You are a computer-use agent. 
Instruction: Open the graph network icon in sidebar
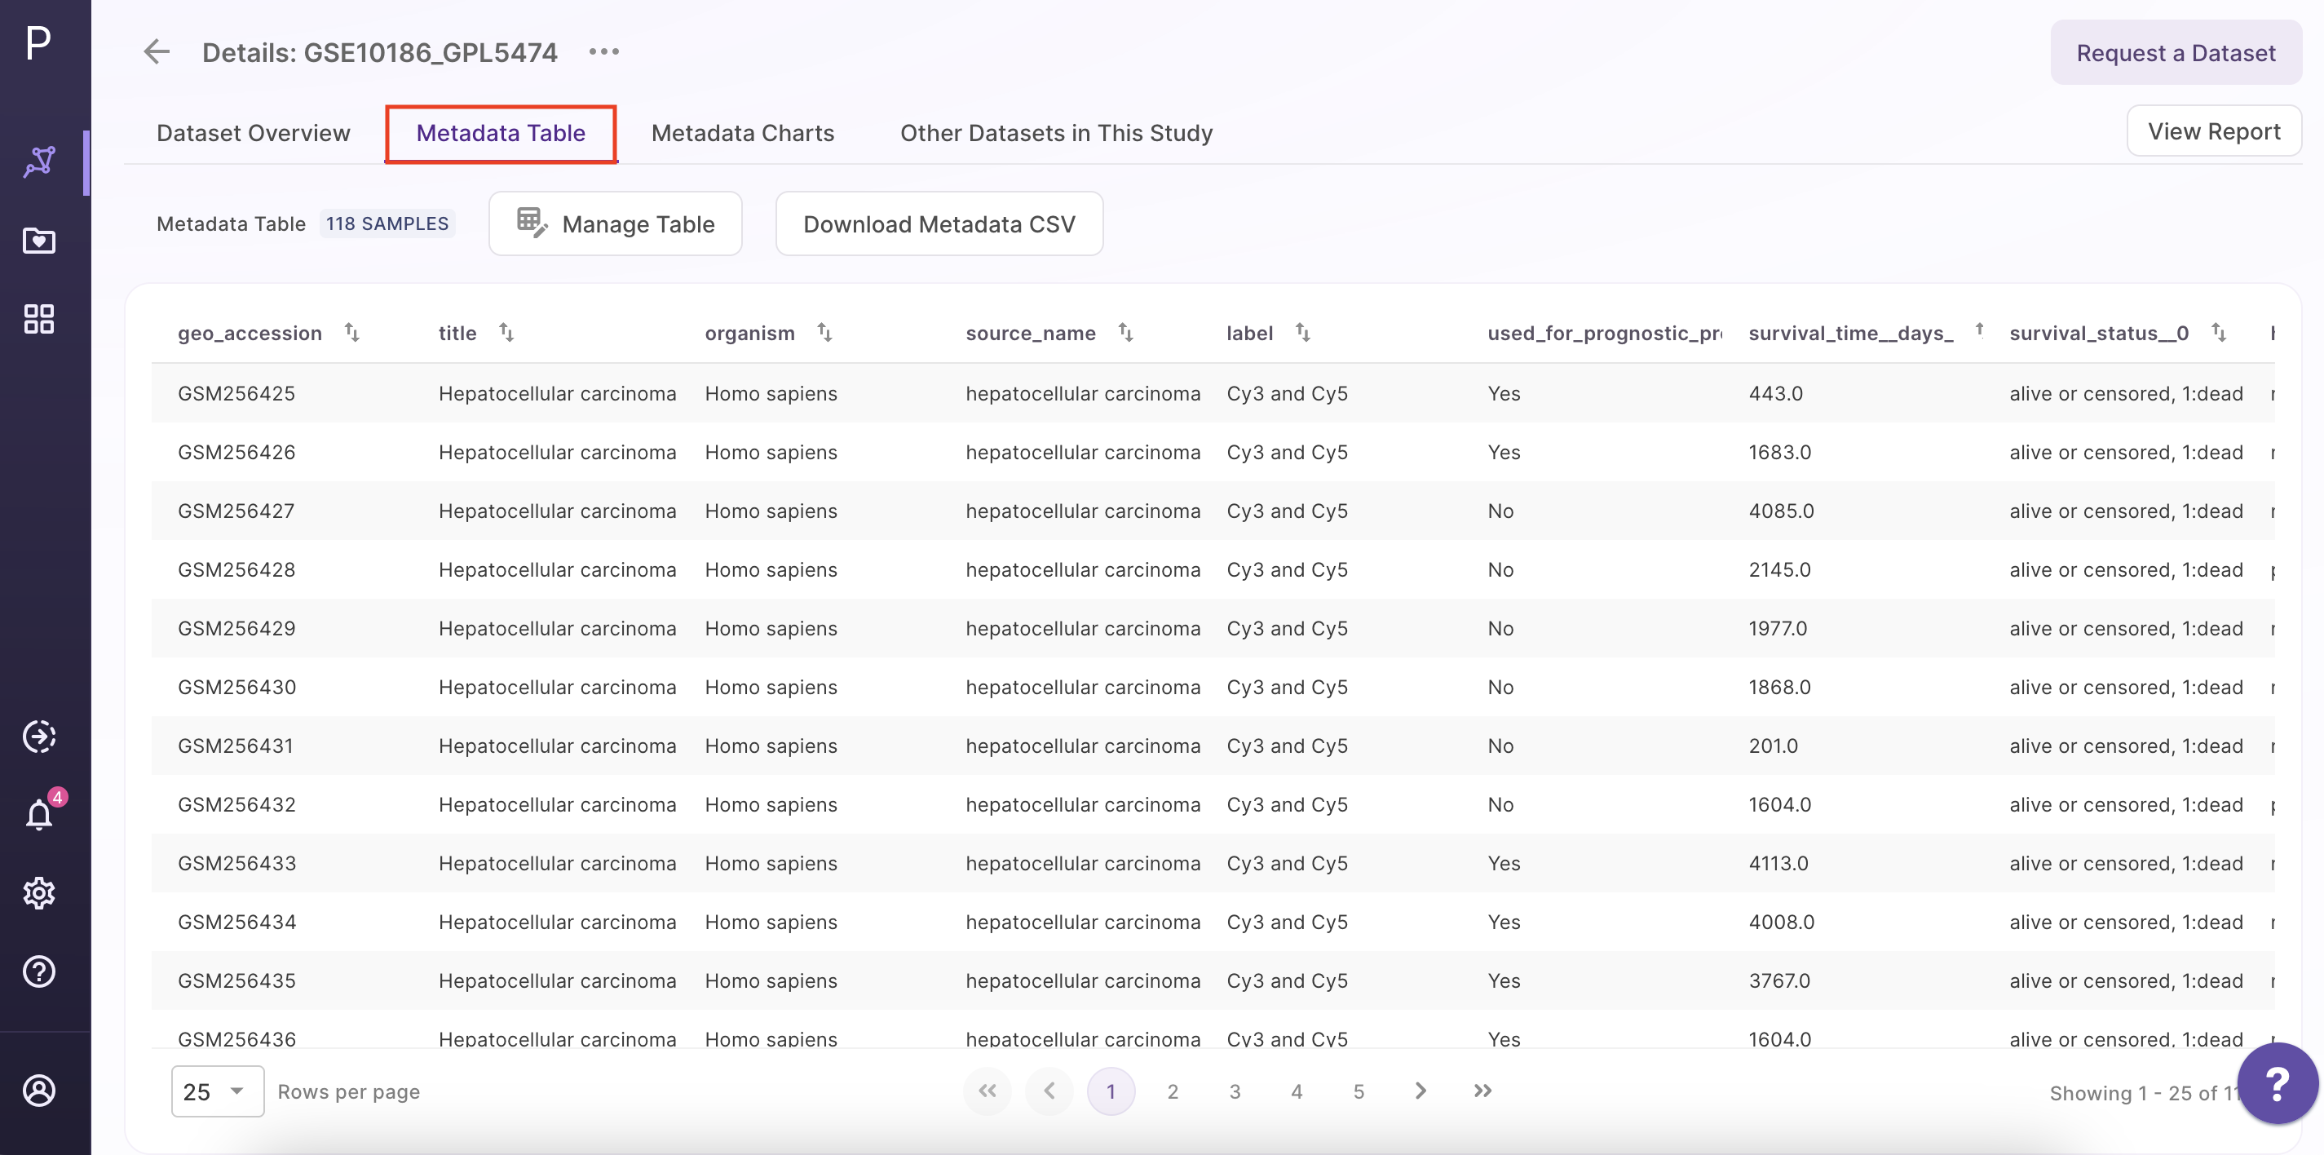[40, 162]
